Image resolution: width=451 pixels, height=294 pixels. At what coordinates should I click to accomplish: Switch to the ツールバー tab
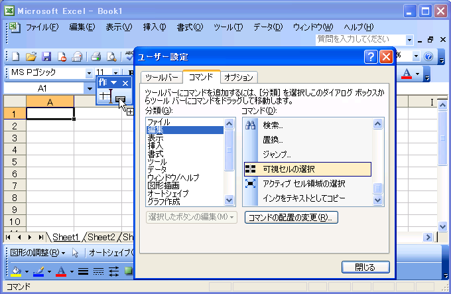162,78
